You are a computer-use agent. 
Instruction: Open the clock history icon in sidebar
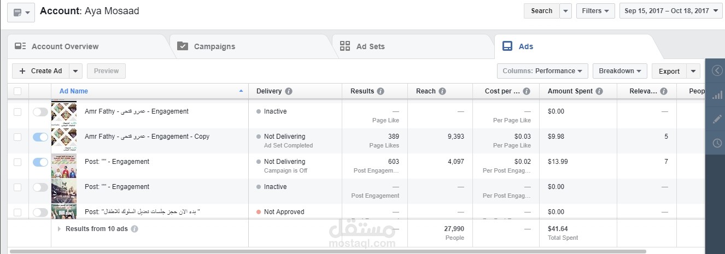[717, 143]
